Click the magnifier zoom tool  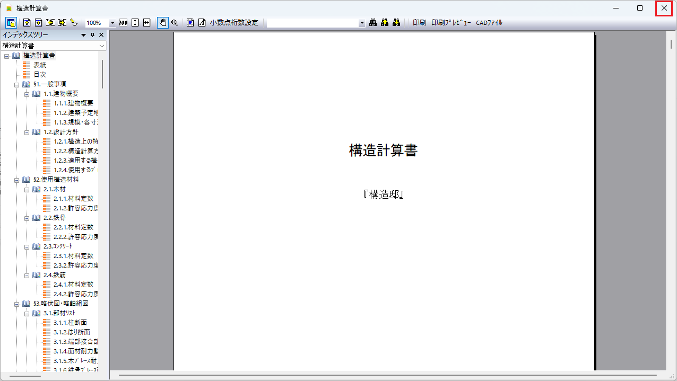[174, 23]
